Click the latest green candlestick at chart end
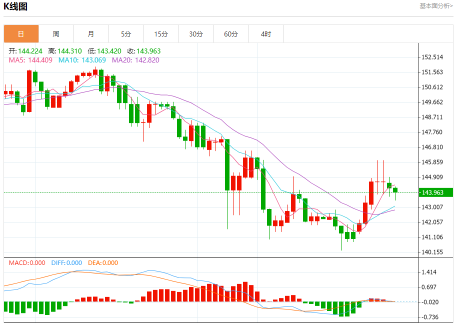The width and height of the screenshot is (458, 323). coord(395,190)
